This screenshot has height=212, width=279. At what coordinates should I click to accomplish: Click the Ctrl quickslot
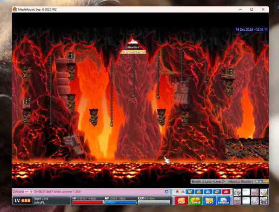[237, 201]
